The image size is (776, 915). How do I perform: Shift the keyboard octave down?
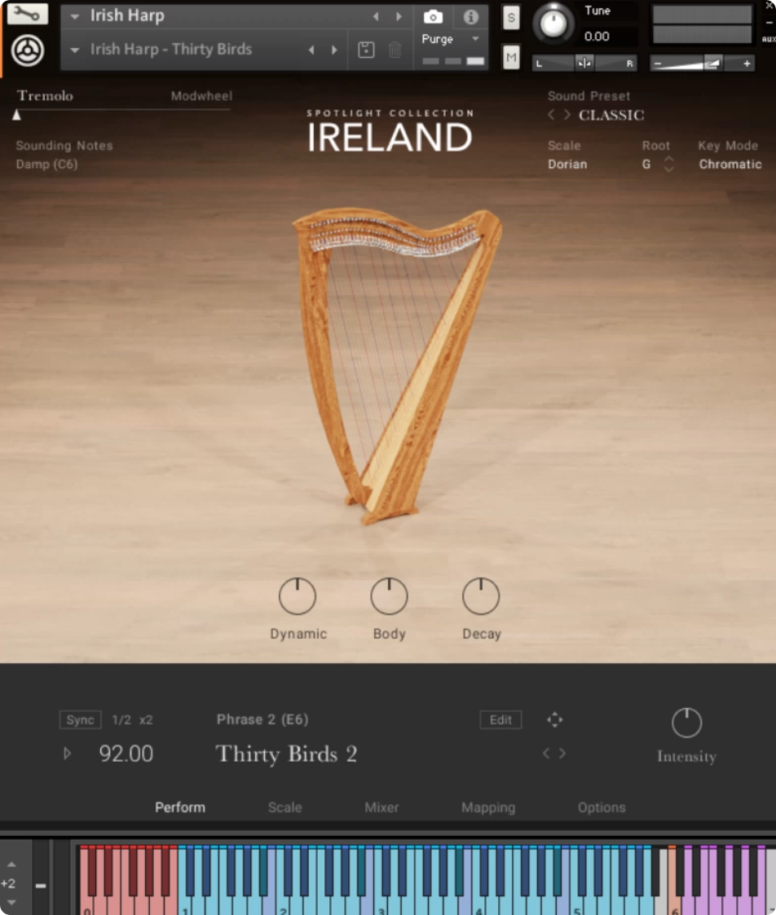(x=11, y=902)
